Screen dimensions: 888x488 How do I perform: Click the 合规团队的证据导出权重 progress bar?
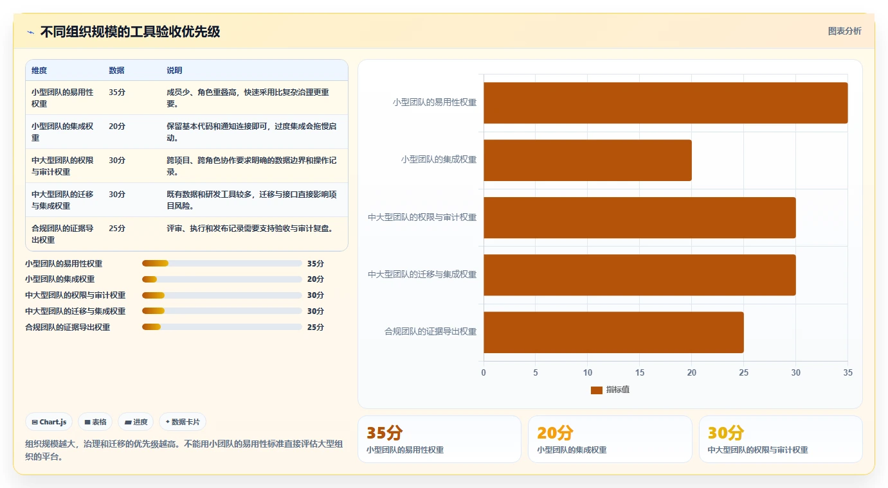222,327
